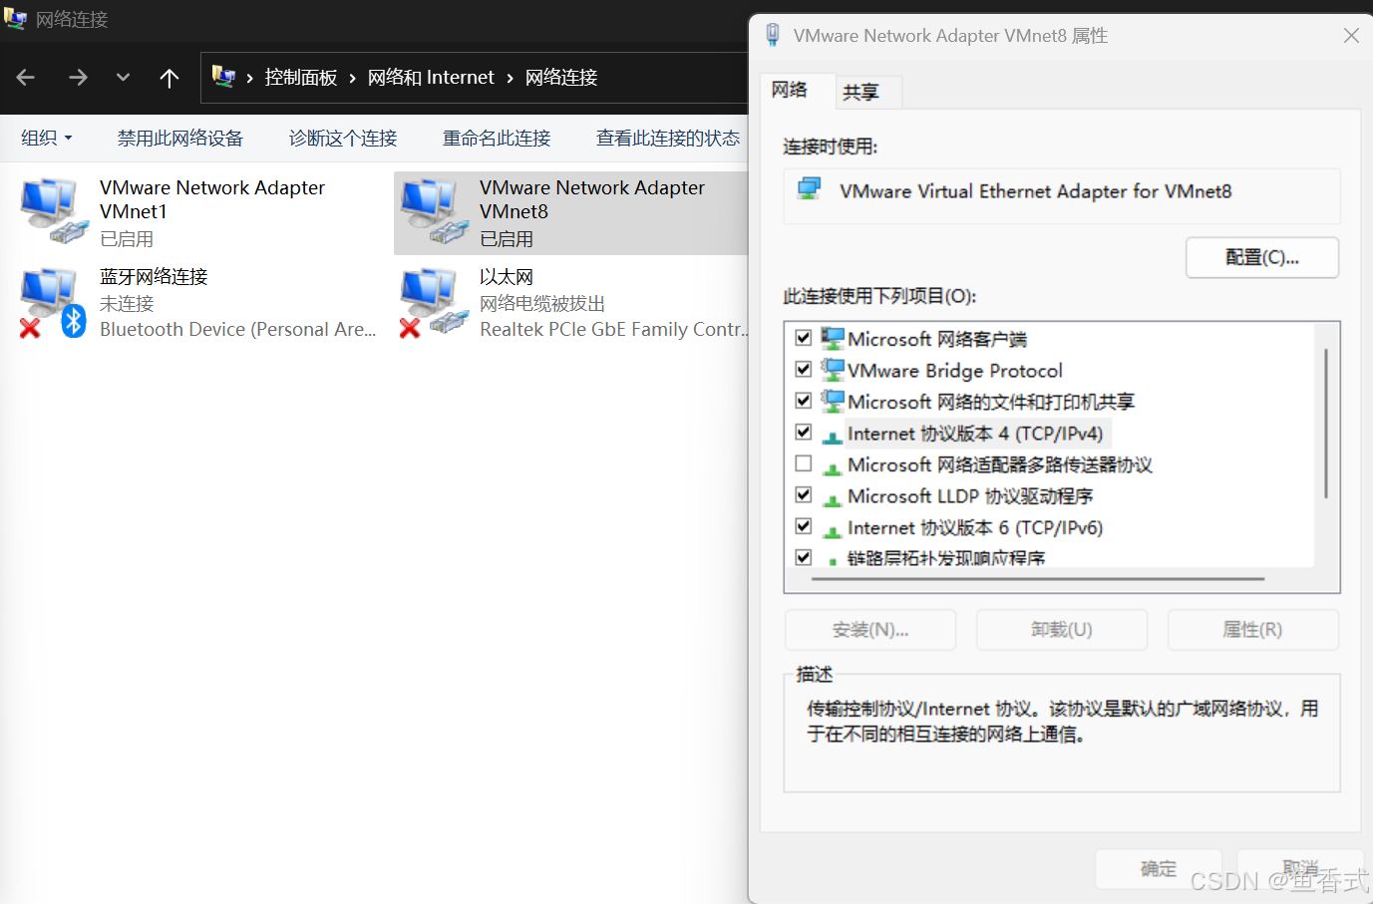Click 重命名此连接 in command bar
This screenshot has width=1373, height=904.
pos(497,138)
